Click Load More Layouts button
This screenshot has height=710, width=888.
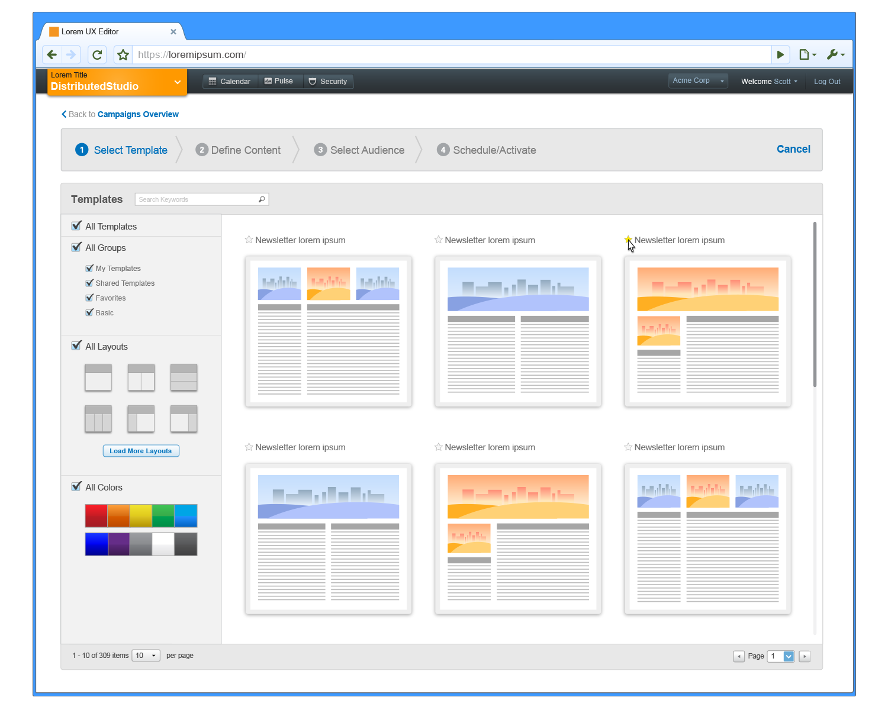point(141,451)
